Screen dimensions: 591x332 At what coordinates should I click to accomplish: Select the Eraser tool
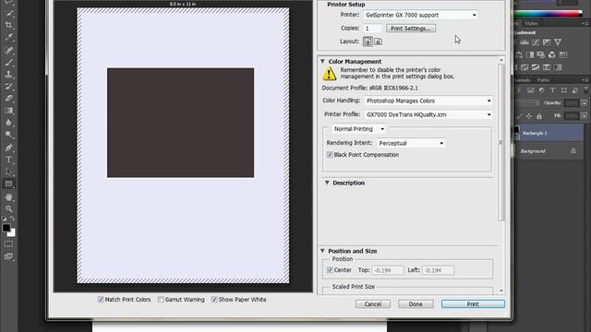[8, 99]
